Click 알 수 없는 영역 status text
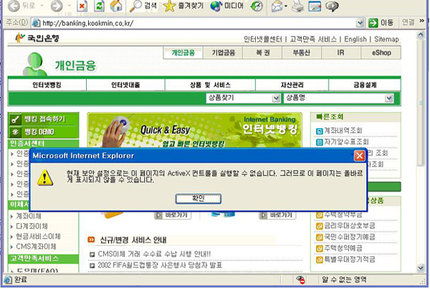 pos(344,280)
